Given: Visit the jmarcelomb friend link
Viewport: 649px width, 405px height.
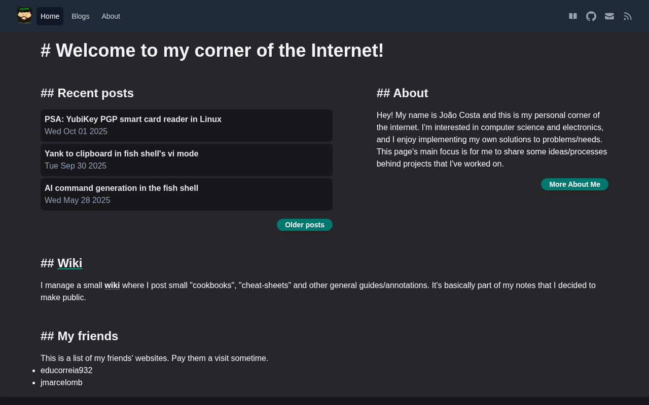Looking at the screenshot, I should tap(61, 383).
